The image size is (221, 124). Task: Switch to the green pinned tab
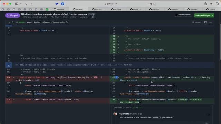47,9
